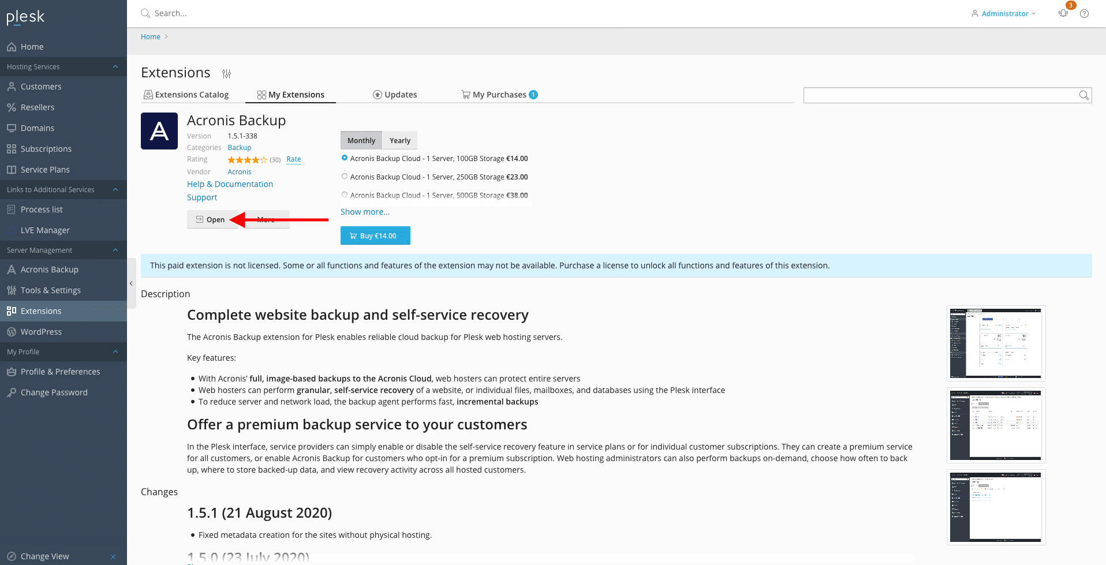The height and width of the screenshot is (565, 1106).
Task: Click the Home icon in sidebar
Action: [12, 47]
